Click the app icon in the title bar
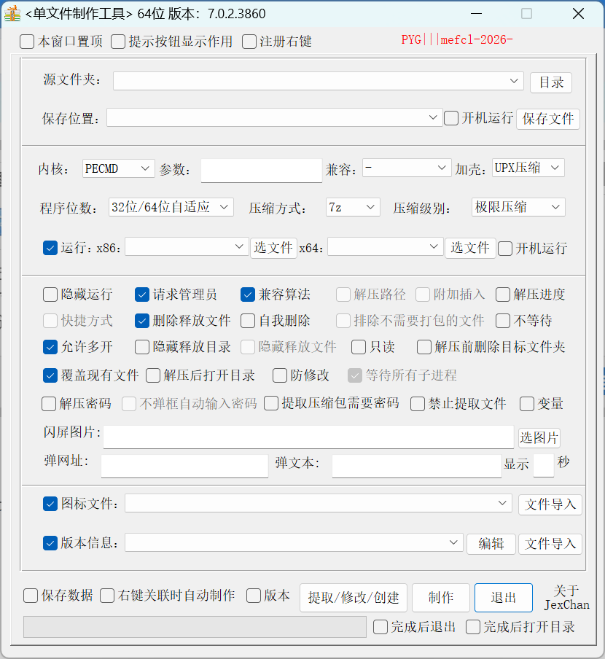This screenshot has height=659, width=605. [12, 13]
